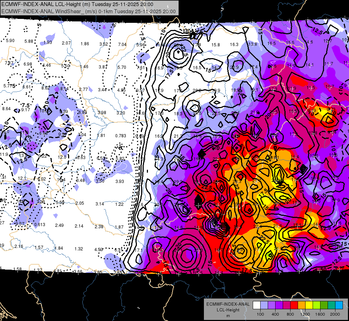Click the wind shear value 0.783

[x=120, y=136]
